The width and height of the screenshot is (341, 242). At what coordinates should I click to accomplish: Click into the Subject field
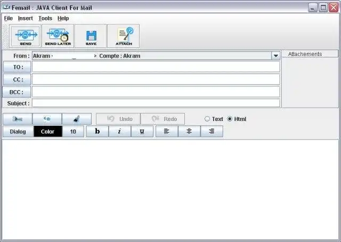156,103
